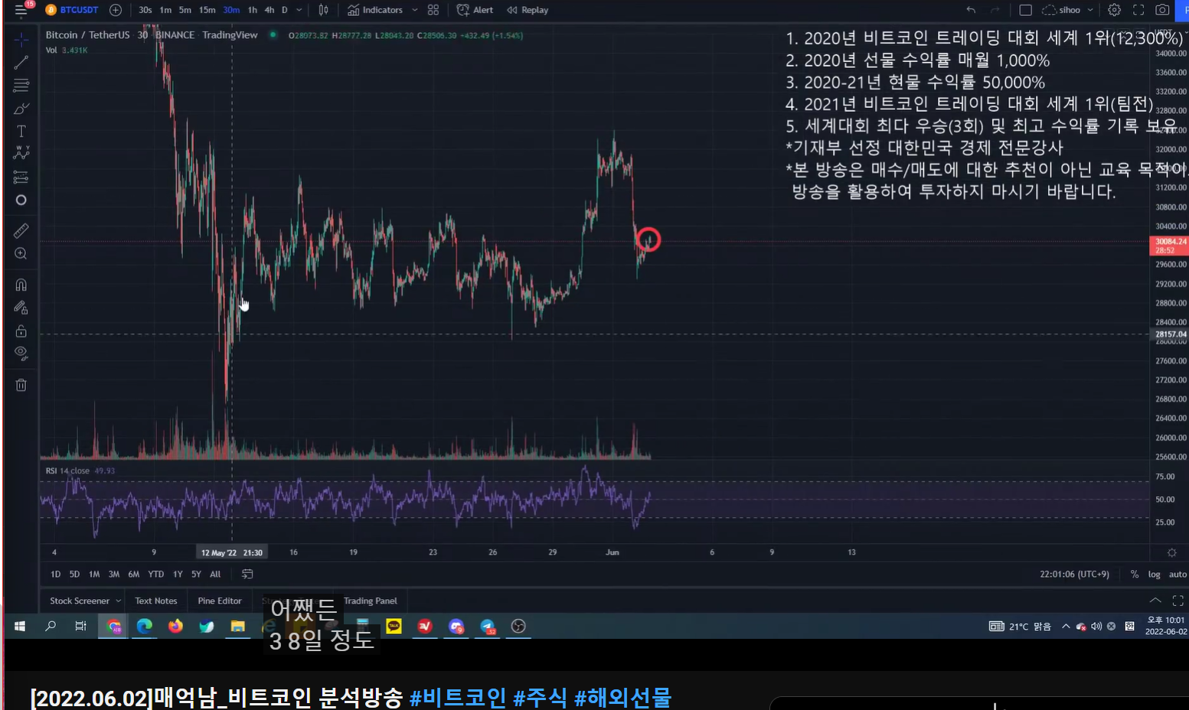Toggle log scale mode
The width and height of the screenshot is (1189, 710).
click(x=1154, y=574)
